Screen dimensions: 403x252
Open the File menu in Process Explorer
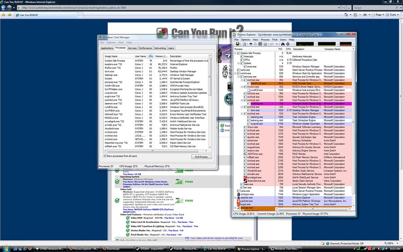(x=236, y=40)
